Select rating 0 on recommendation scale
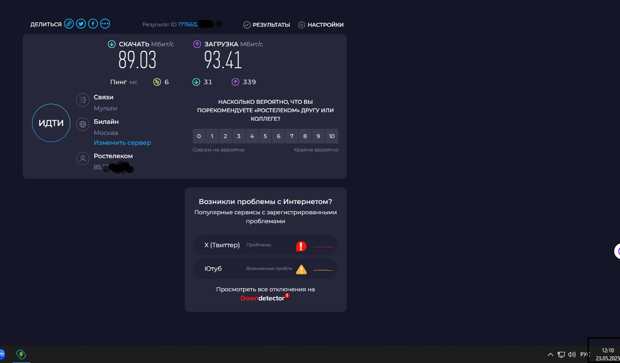620x363 pixels. pos(199,136)
